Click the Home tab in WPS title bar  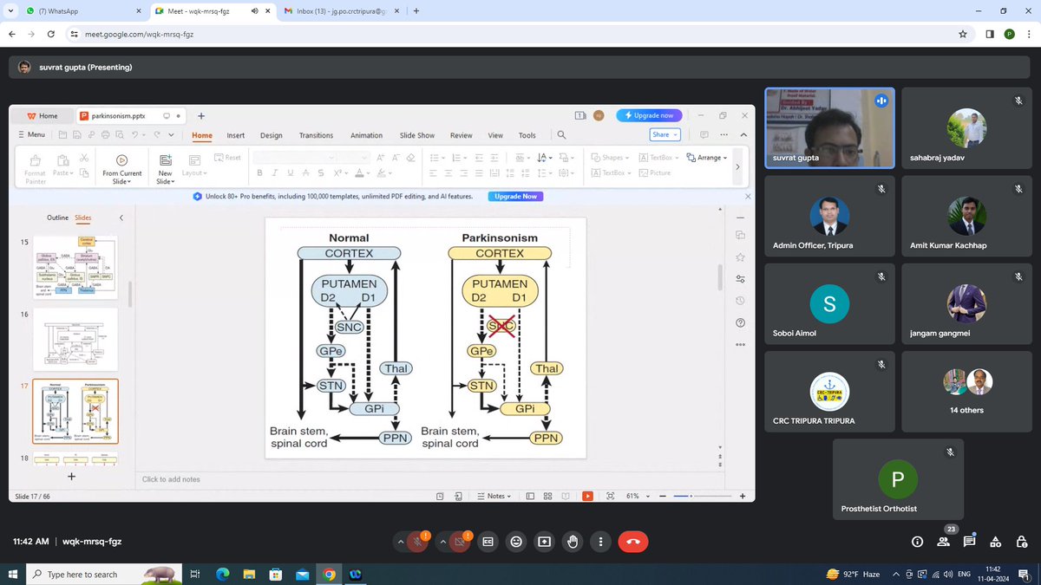point(42,115)
